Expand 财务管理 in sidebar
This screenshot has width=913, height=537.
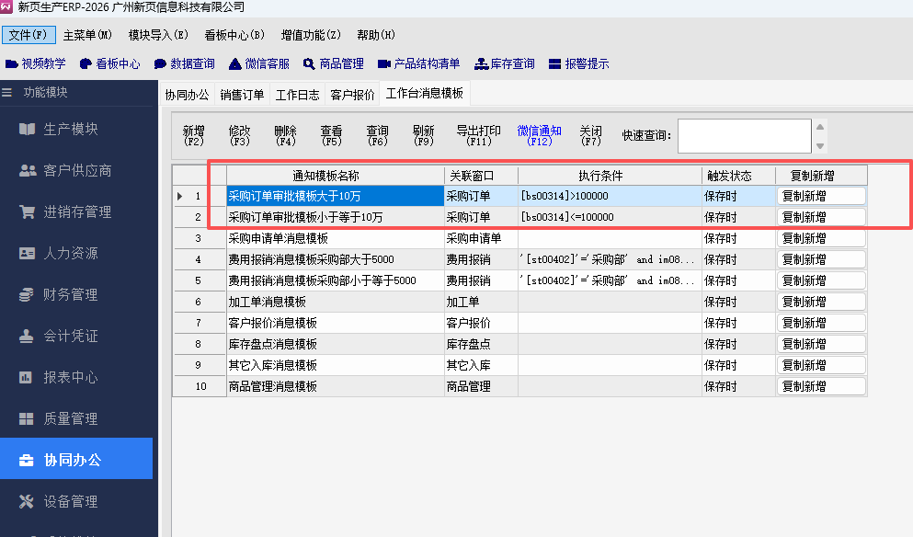71,294
